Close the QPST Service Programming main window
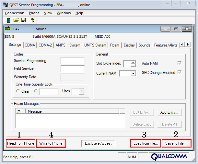This screenshot has width=198, height=164. [x=188, y=3]
